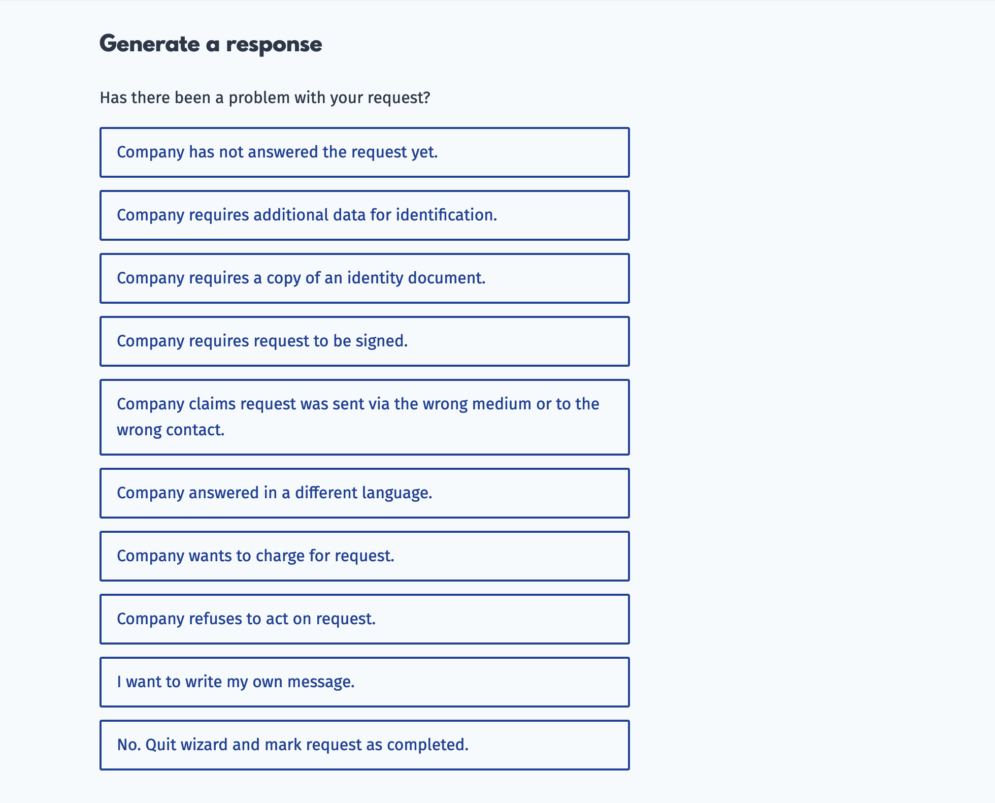Select "Company refuses to act on request"

tap(364, 619)
